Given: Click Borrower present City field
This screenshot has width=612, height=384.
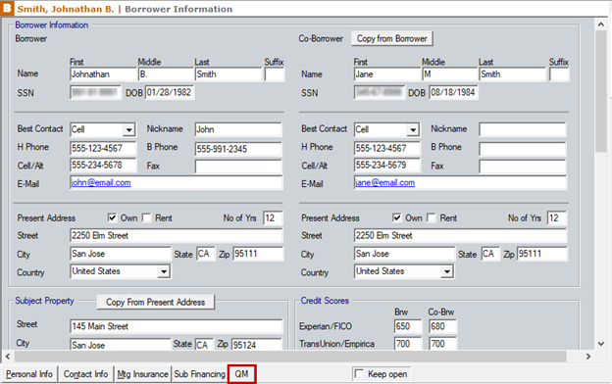Looking at the screenshot, I should pos(121,254).
